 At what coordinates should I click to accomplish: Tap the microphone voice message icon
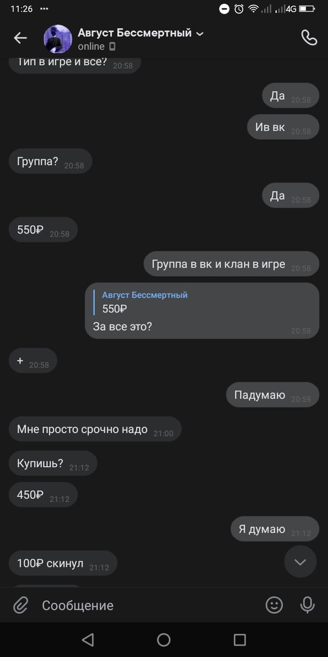pos(307,605)
